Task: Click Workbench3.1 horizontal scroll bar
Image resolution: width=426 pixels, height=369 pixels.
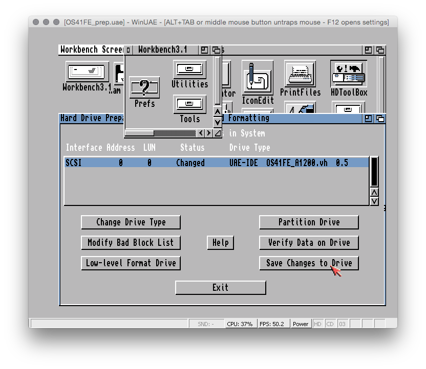Action: 160,133
